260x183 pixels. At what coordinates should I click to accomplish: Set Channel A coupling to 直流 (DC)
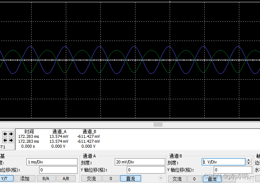point(131,178)
